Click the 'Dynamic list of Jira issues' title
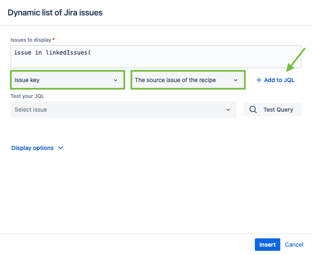Screen dimensions: 312x255 click(x=55, y=12)
